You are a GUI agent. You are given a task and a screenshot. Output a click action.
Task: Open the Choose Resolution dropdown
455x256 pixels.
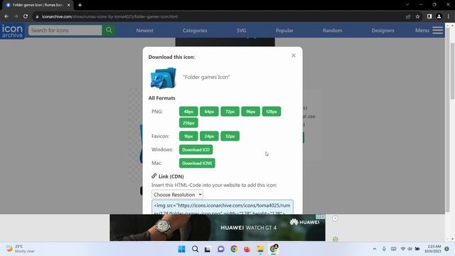tap(177, 194)
